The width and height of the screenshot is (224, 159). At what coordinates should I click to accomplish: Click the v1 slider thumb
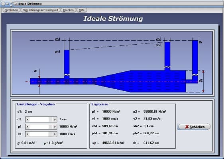coord(51,134)
